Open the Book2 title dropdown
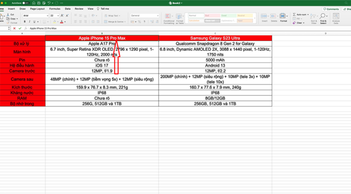The image size is (351, 194). tap(175, 3)
